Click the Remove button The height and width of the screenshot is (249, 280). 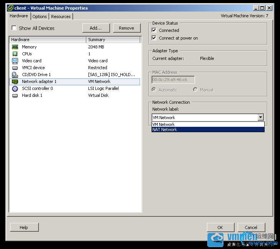[x=127, y=28]
